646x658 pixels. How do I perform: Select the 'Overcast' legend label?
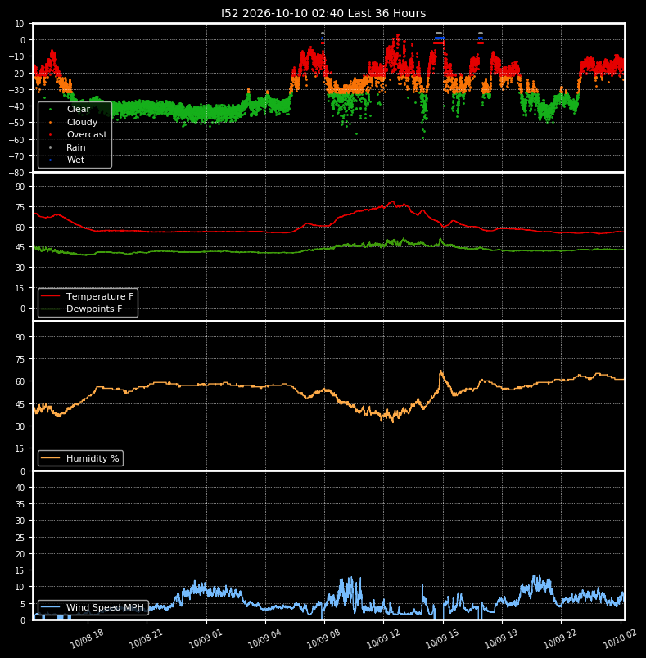pos(87,135)
